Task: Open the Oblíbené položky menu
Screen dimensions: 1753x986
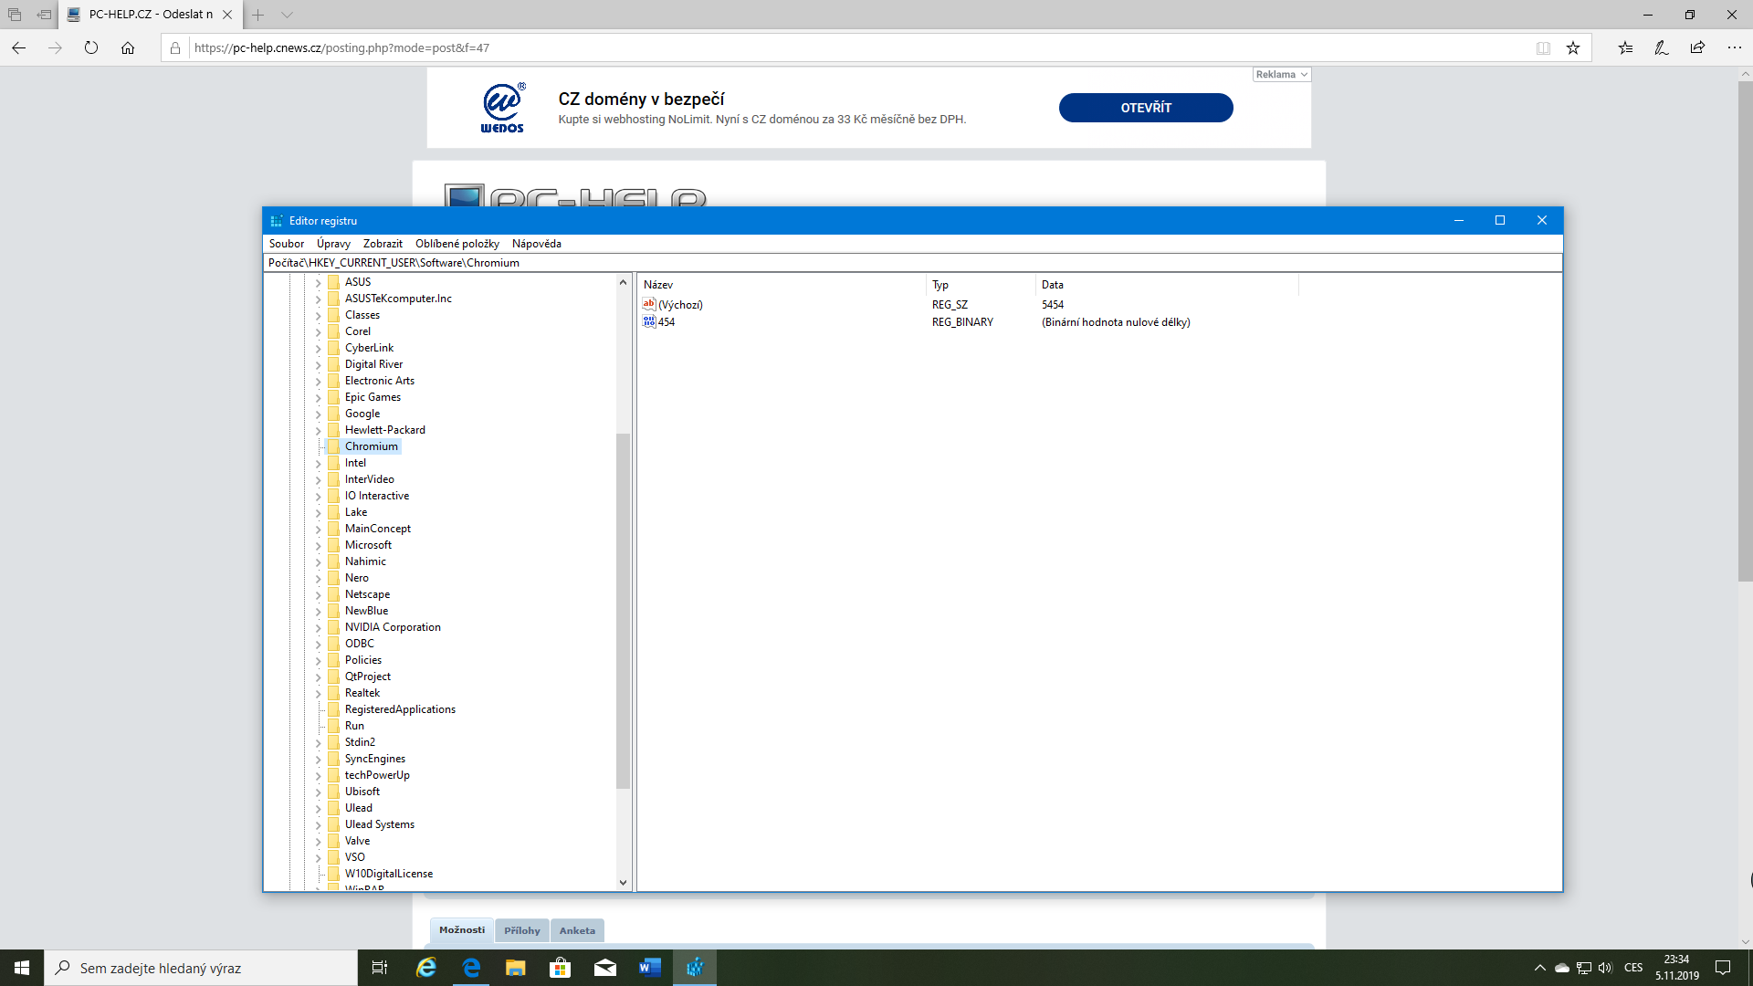Action: coord(457,244)
